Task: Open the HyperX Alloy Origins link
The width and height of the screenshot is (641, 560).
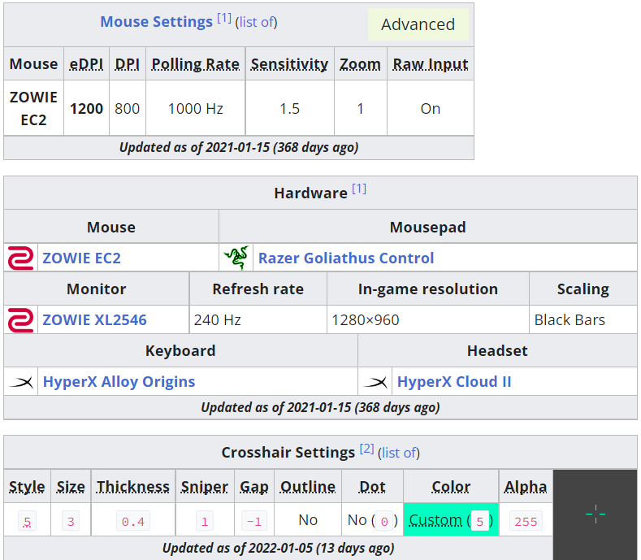Action: (x=119, y=382)
